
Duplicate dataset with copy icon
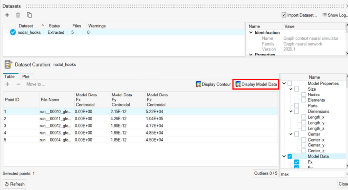pyautogui.click(x=29, y=15)
